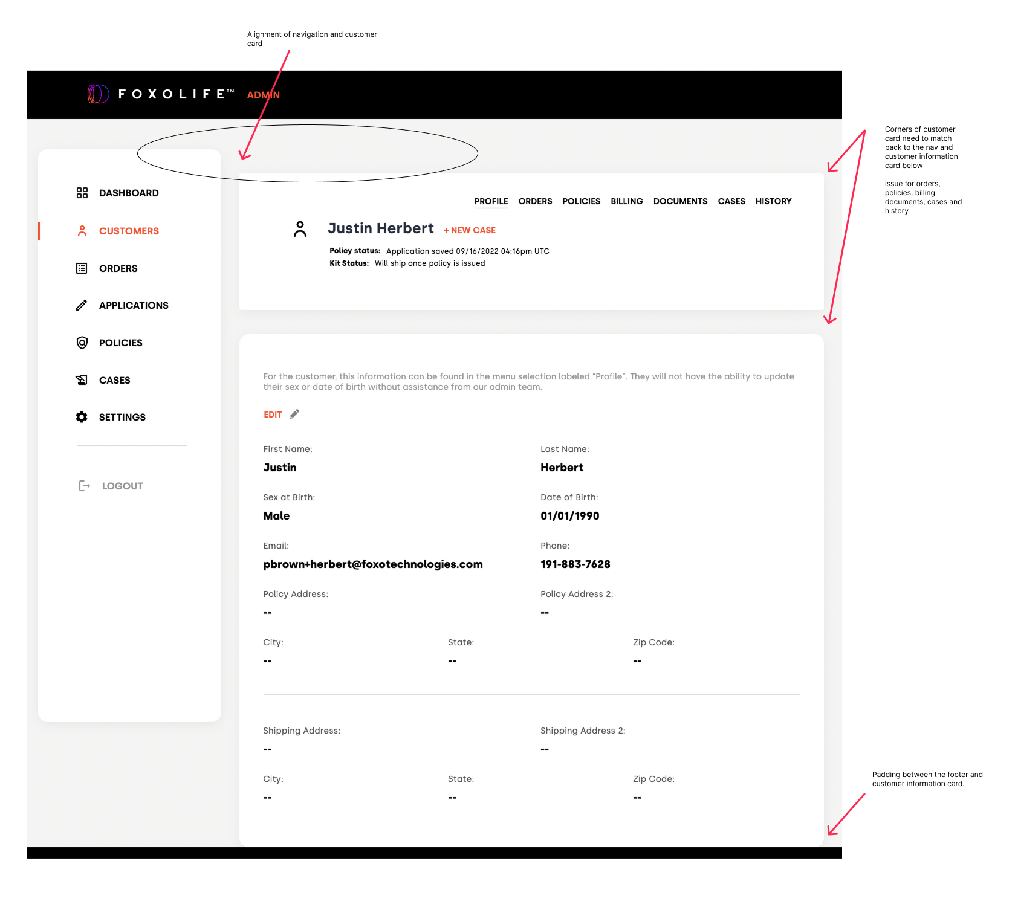This screenshot has width=1018, height=913.
Task: Click the Customers person icon in sidebar
Action: click(x=82, y=231)
